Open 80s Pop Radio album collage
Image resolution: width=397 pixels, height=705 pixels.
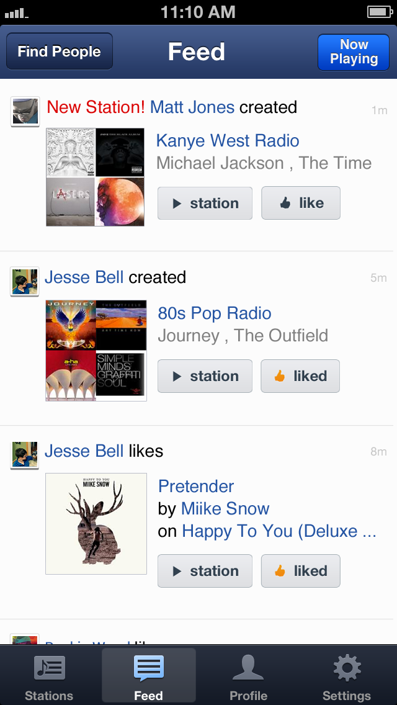(x=96, y=351)
